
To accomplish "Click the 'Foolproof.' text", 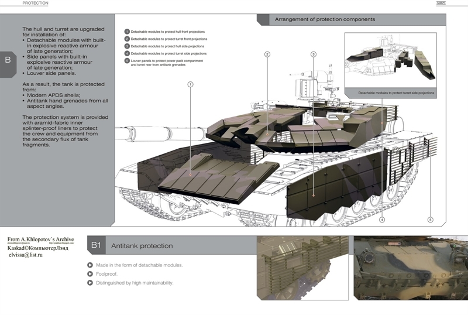I will click(107, 274).
